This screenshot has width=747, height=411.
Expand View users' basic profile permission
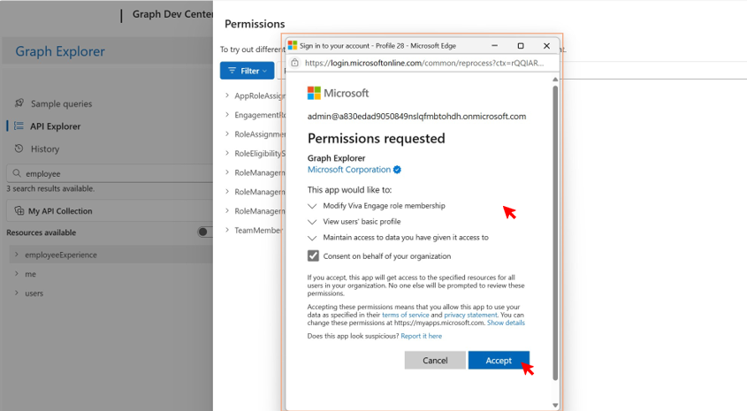(312, 222)
